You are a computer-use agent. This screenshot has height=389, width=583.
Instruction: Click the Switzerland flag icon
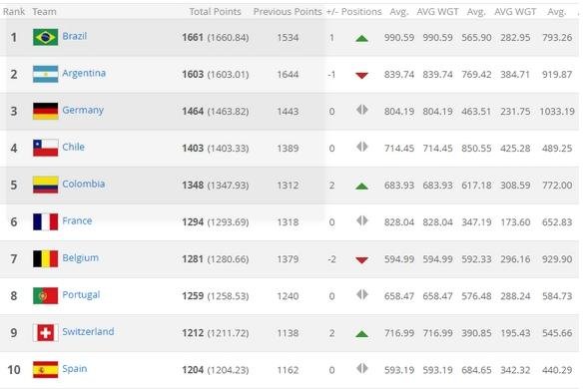[45, 332]
